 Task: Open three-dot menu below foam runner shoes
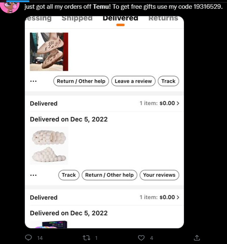pos(33,81)
